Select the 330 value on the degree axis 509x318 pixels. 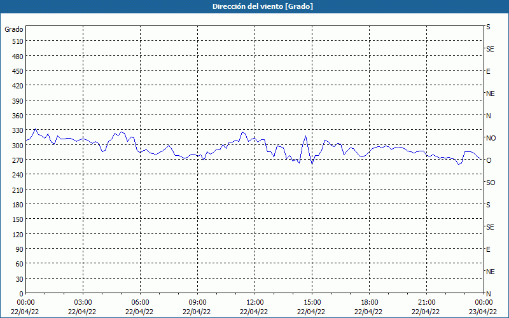point(18,130)
